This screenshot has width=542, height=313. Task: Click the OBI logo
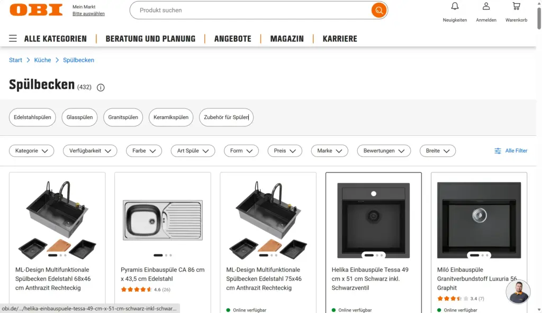(x=36, y=10)
